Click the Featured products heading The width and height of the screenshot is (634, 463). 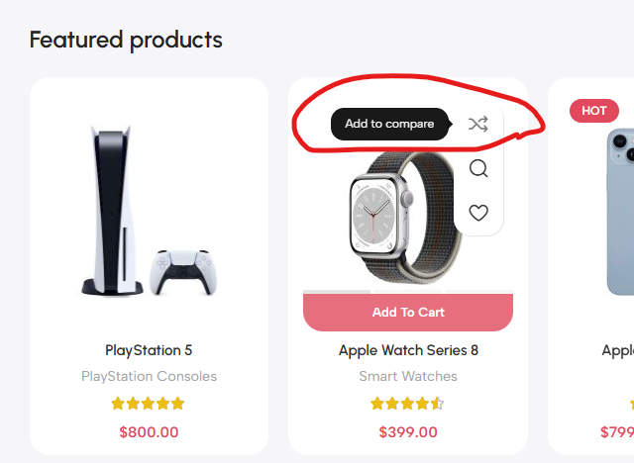[x=126, y=41]
